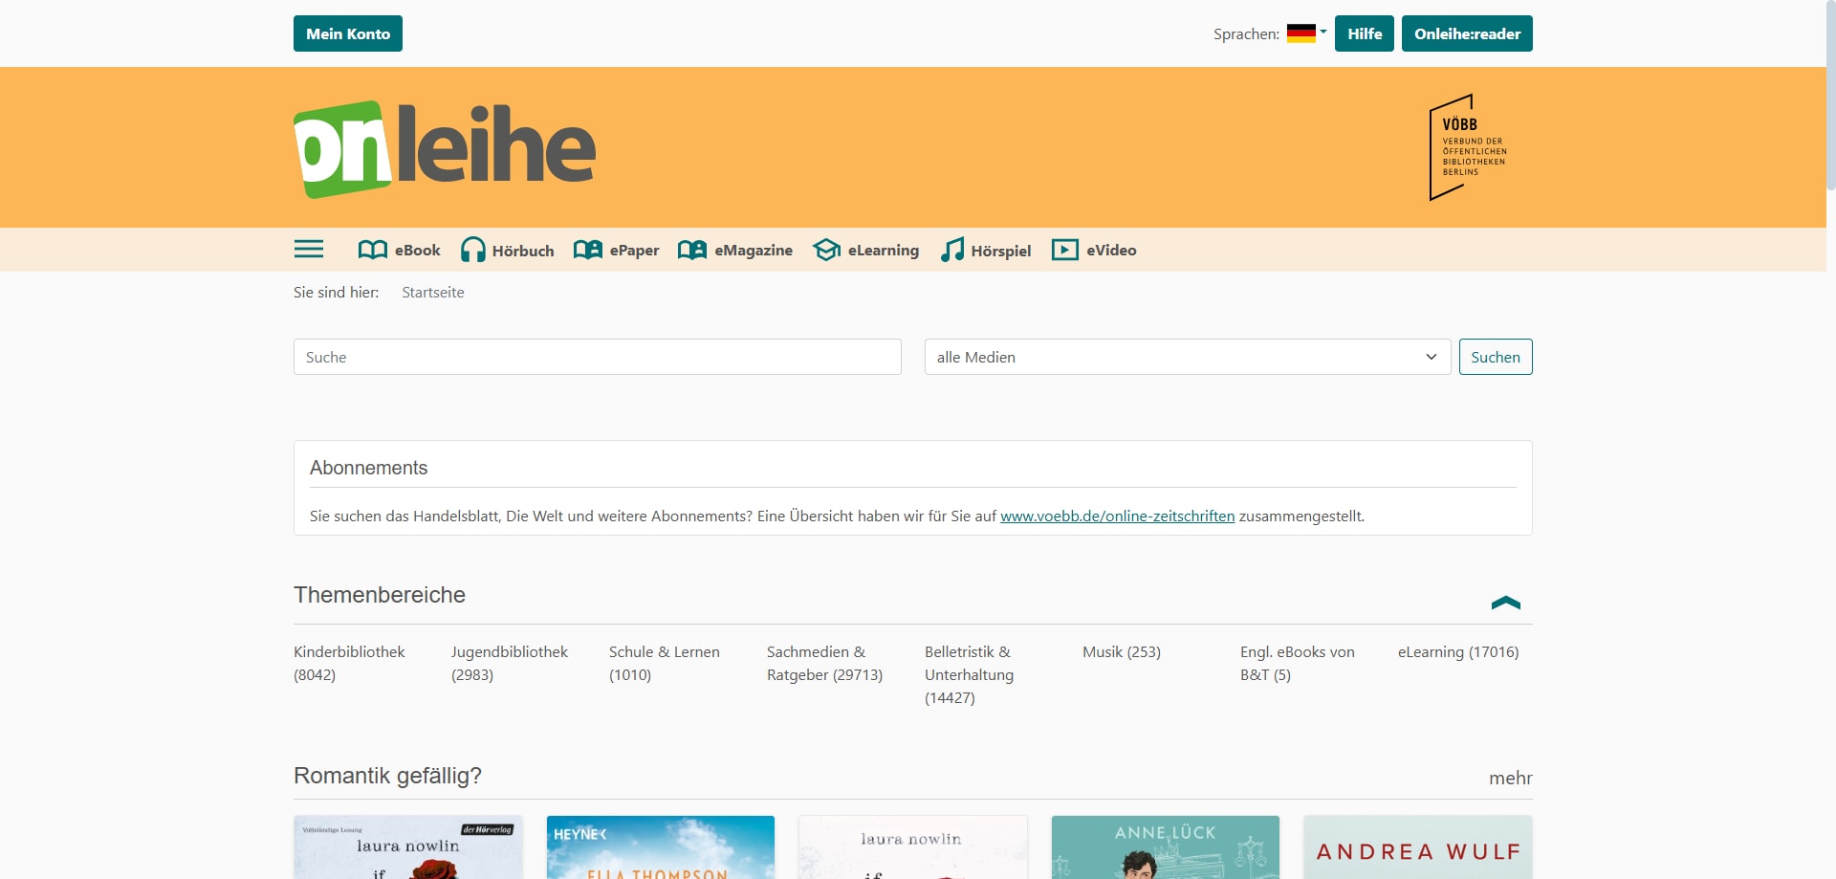Open Sachmedien & Ratgeber topic
1836x879 pixels.
tap(825, 663)
